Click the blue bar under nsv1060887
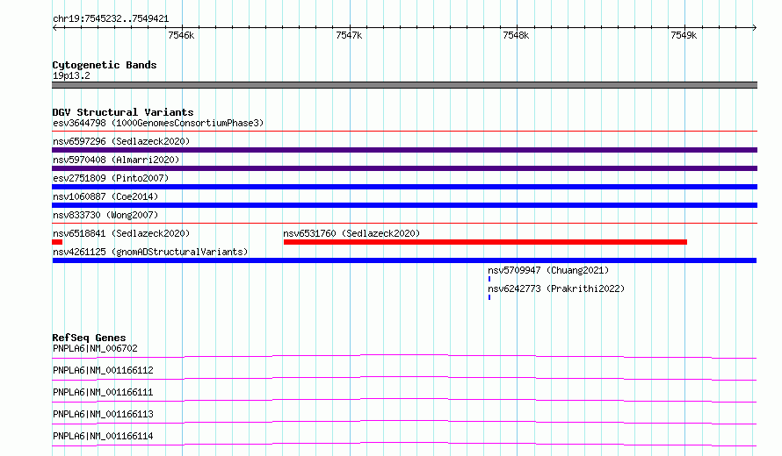This screenshot has width=782, height=456. coord(404,205)
